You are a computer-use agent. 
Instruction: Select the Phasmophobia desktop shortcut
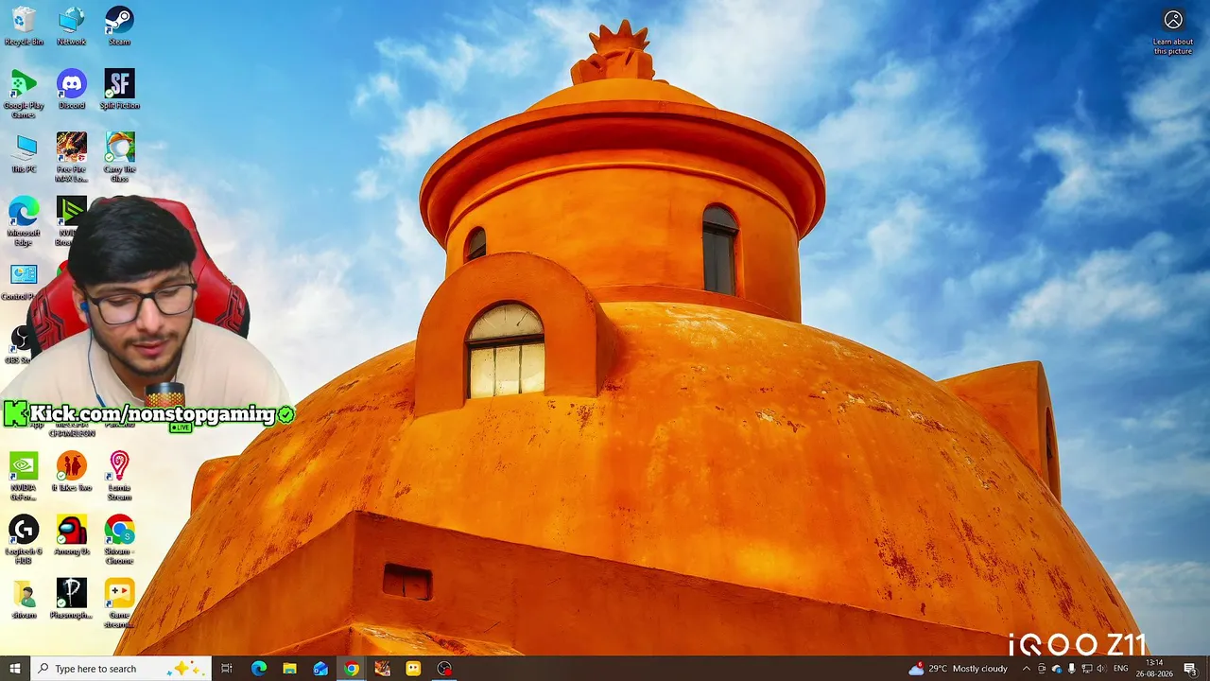(71, 599)
